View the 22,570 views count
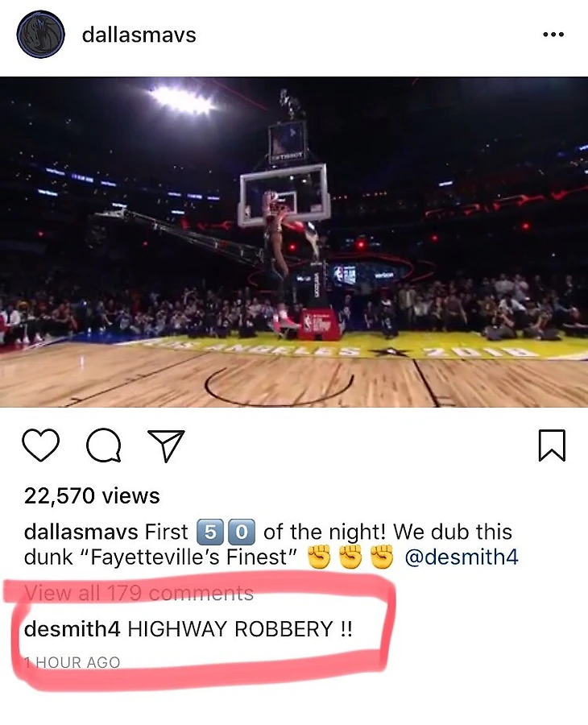This screenshot has width=588, height=725. [92, 495]
